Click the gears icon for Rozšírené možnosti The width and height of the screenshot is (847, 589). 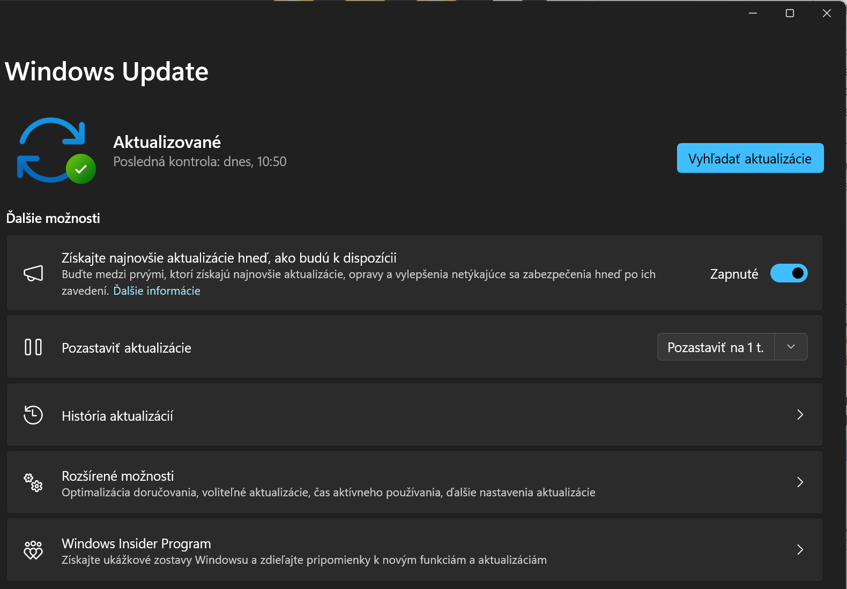click(x=33, y=482)
